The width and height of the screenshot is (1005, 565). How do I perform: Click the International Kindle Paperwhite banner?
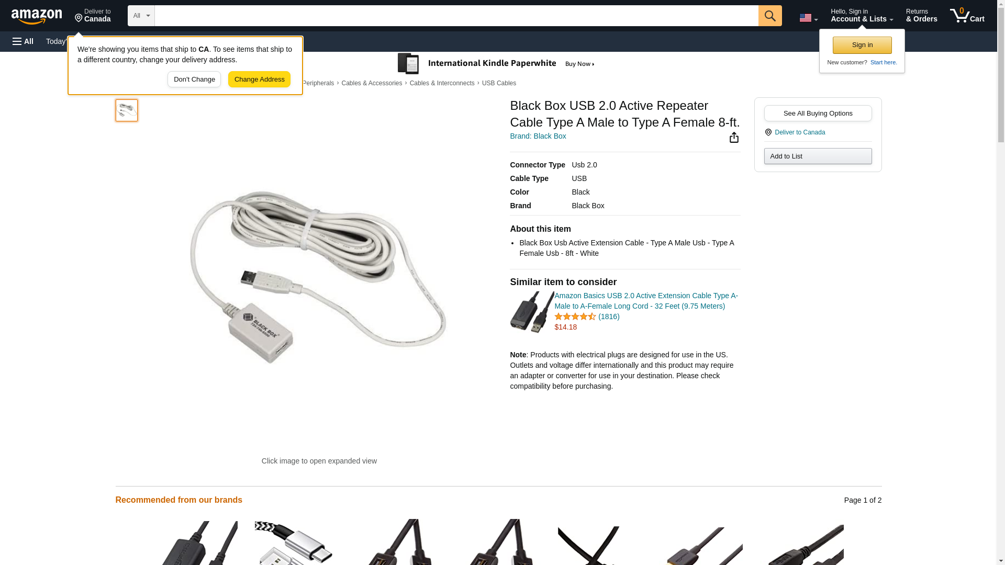click(x=496, y=64)
